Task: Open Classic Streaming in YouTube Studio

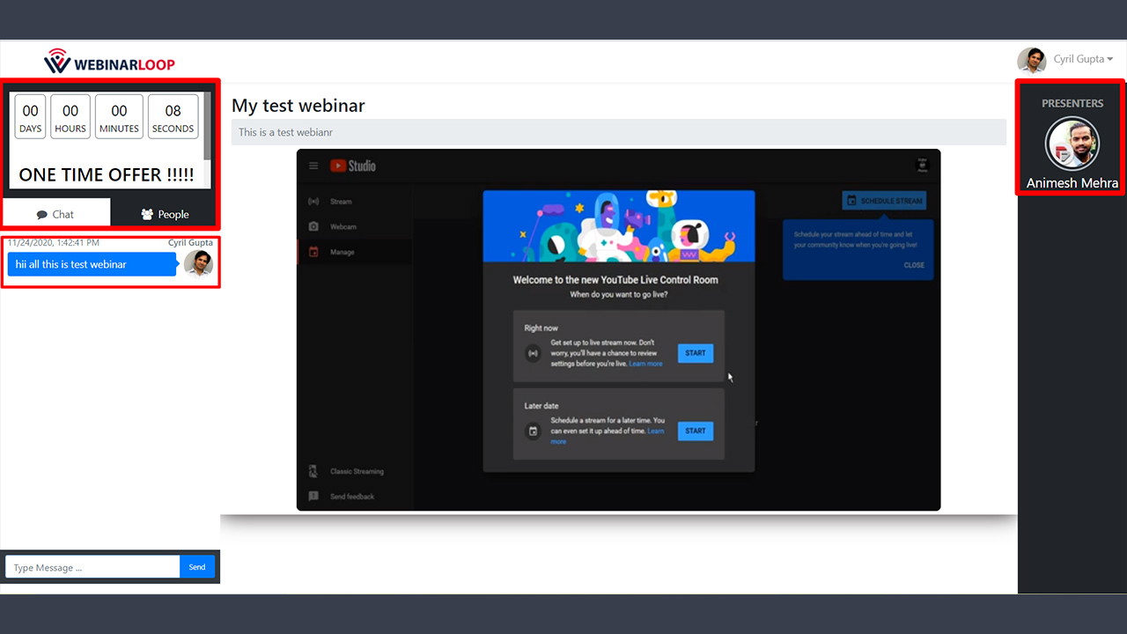Action: click(357, 471)
